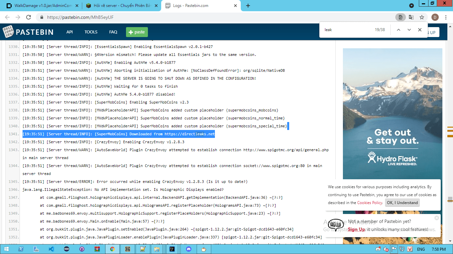
Task: Click log line 1341 mentioning directleaks.net
Action: click(119, 134)
